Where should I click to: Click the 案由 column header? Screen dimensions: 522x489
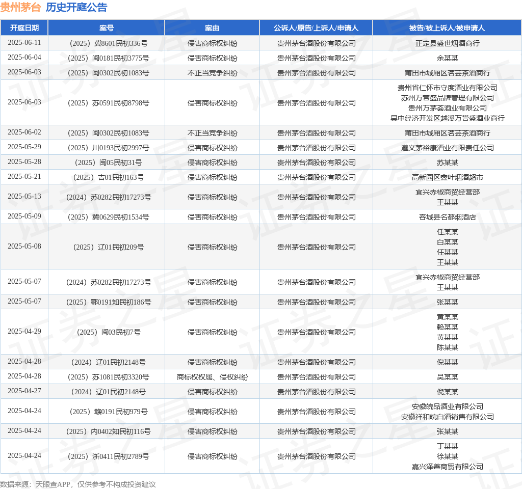212,28
